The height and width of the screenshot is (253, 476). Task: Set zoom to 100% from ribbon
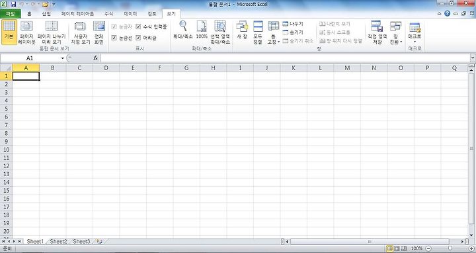pyautogui.click(x=202, y=30)
